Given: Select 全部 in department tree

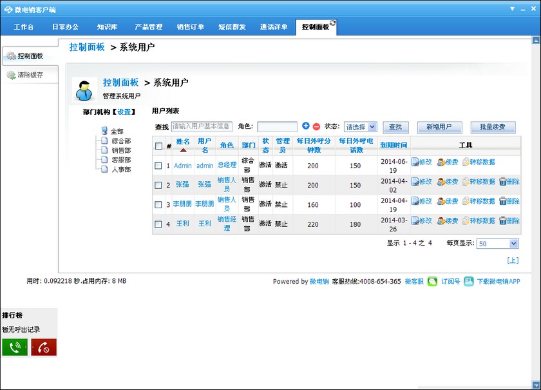Looking at the screenshot, I should pyautogui.click(x=117, y=132).
